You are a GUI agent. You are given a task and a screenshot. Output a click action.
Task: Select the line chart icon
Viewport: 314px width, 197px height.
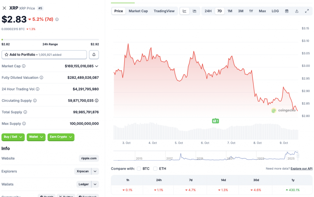point(185,11)
